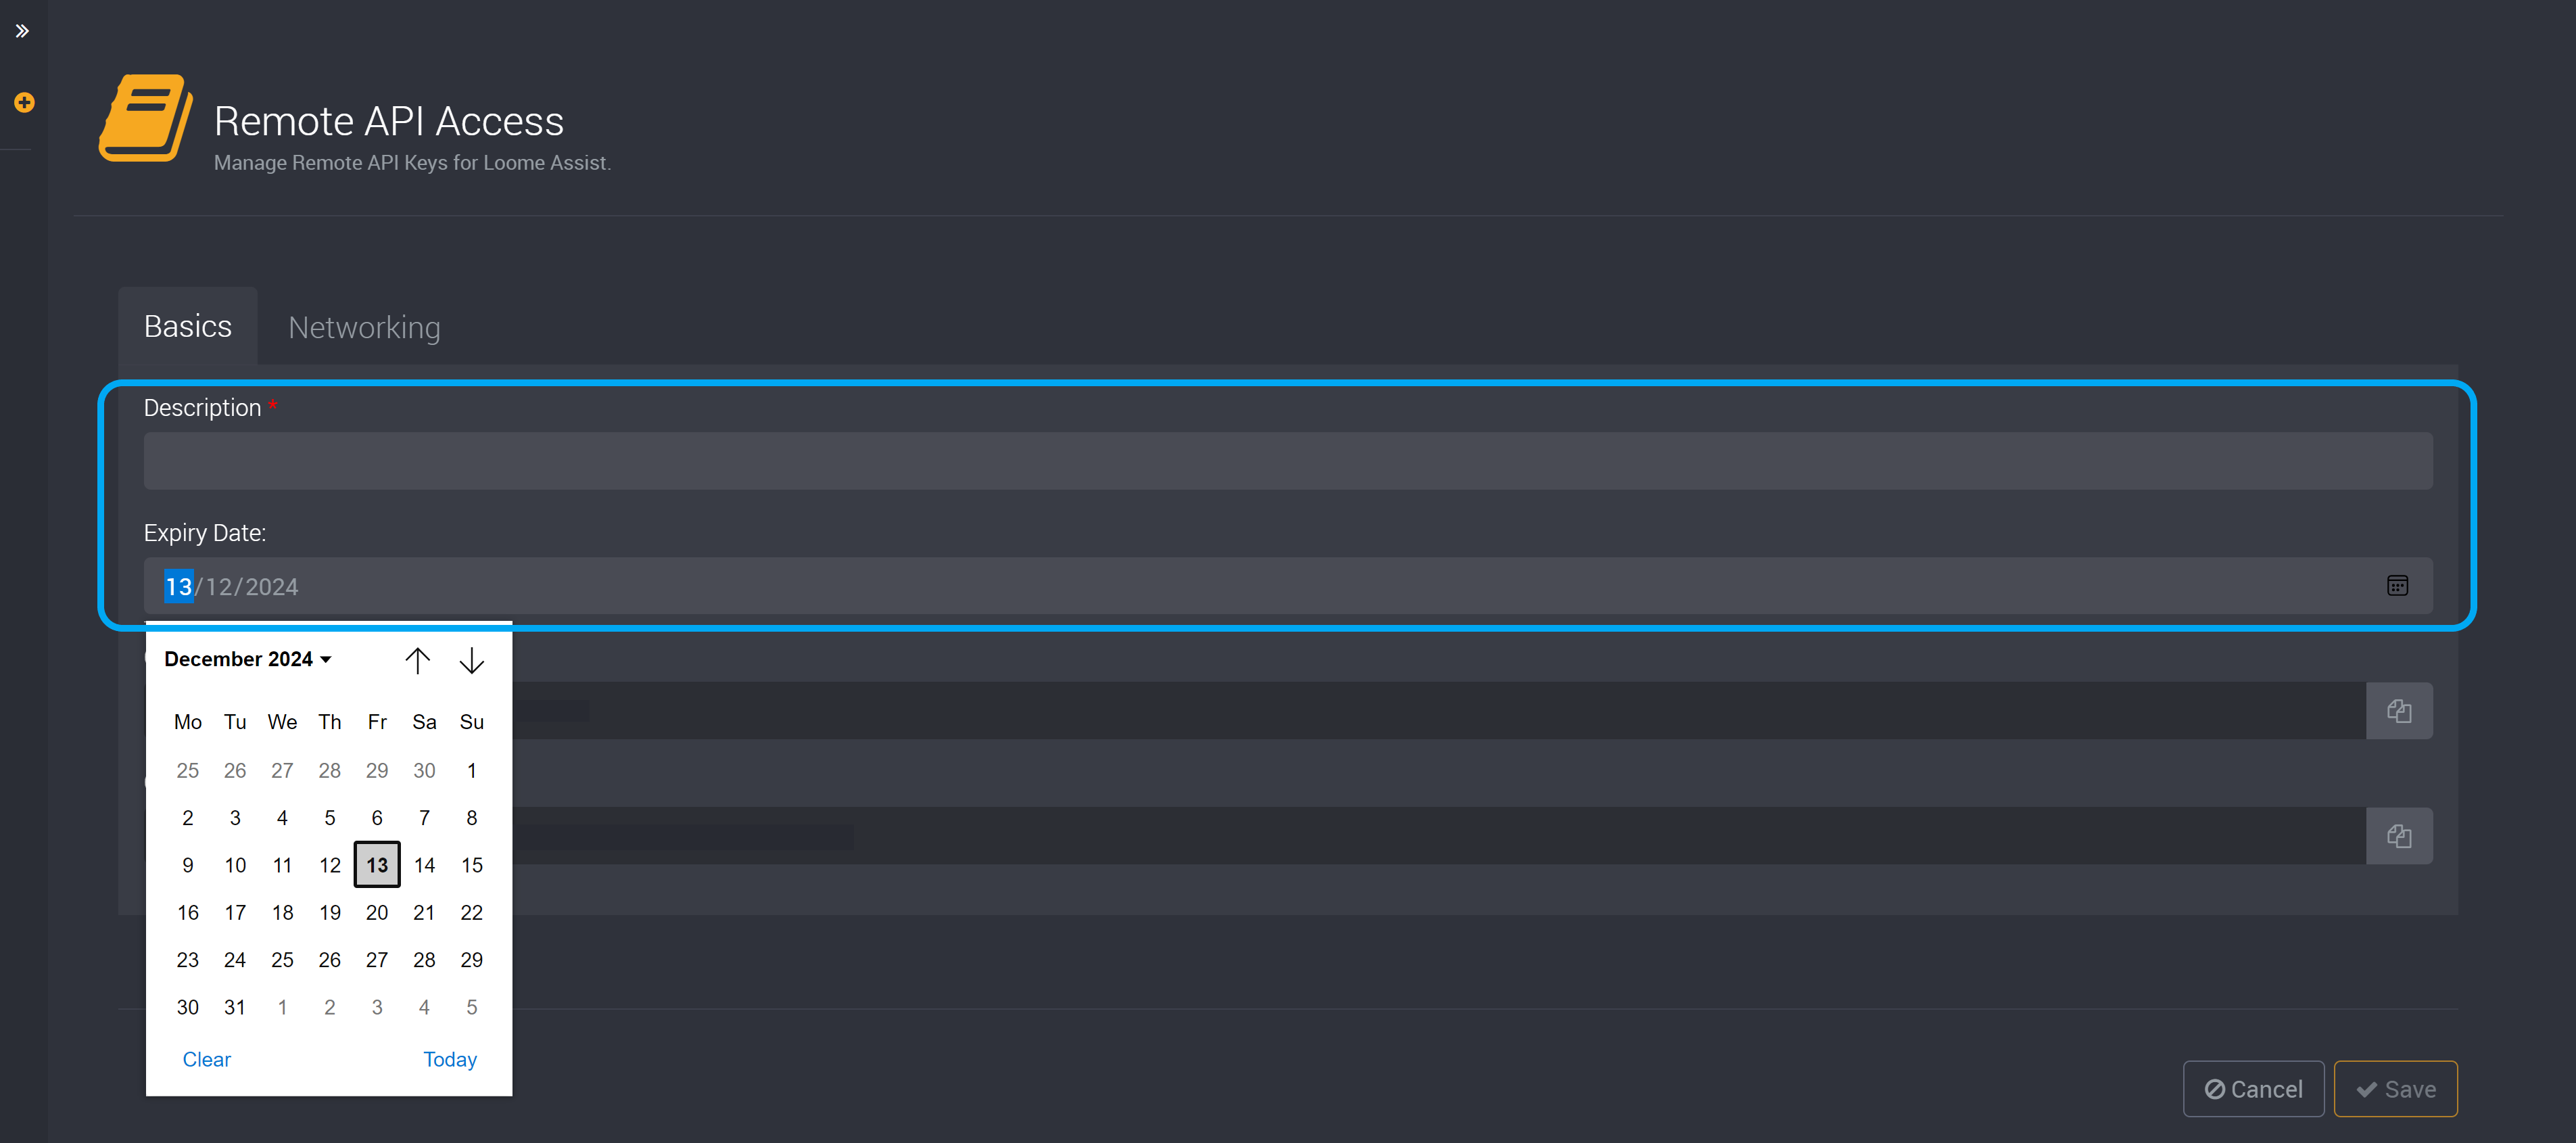Click the Clear date link
The height and width of the screenshot is (1143, 2576).
207,1058
